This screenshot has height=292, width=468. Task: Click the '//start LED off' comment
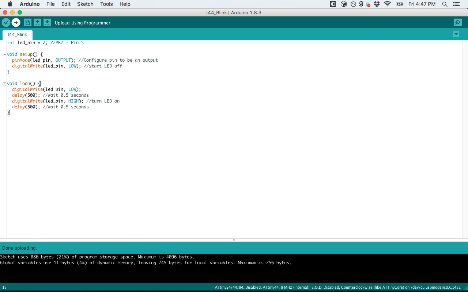(x=103, y=66)
